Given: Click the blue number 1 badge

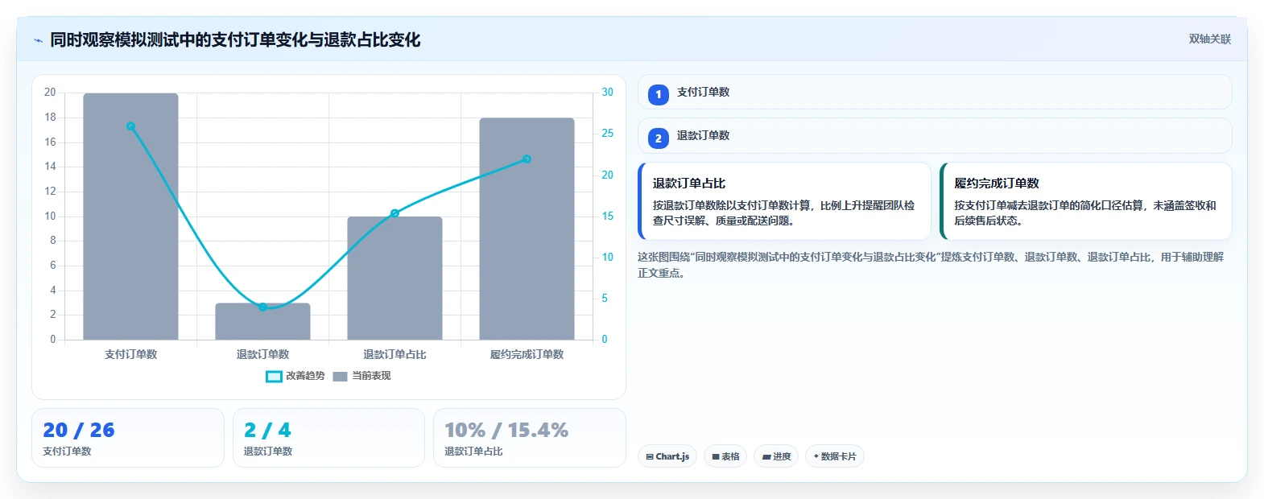Looking at the screenshot, I should [658, 95].
